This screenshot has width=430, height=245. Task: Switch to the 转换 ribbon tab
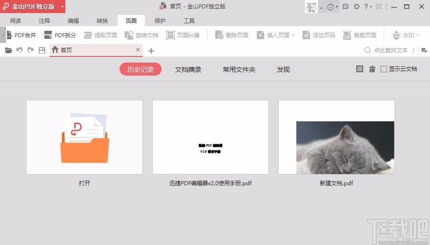(102, 21)
